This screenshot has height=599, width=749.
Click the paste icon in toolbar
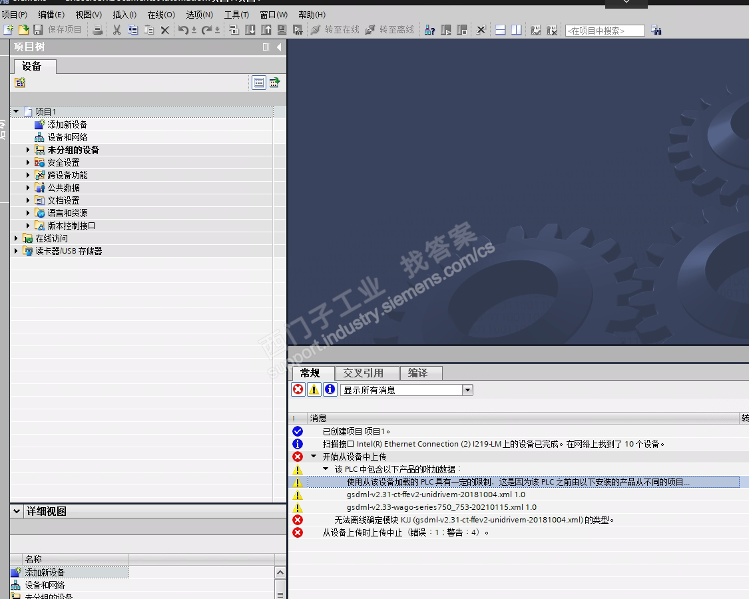pos(149,30)
